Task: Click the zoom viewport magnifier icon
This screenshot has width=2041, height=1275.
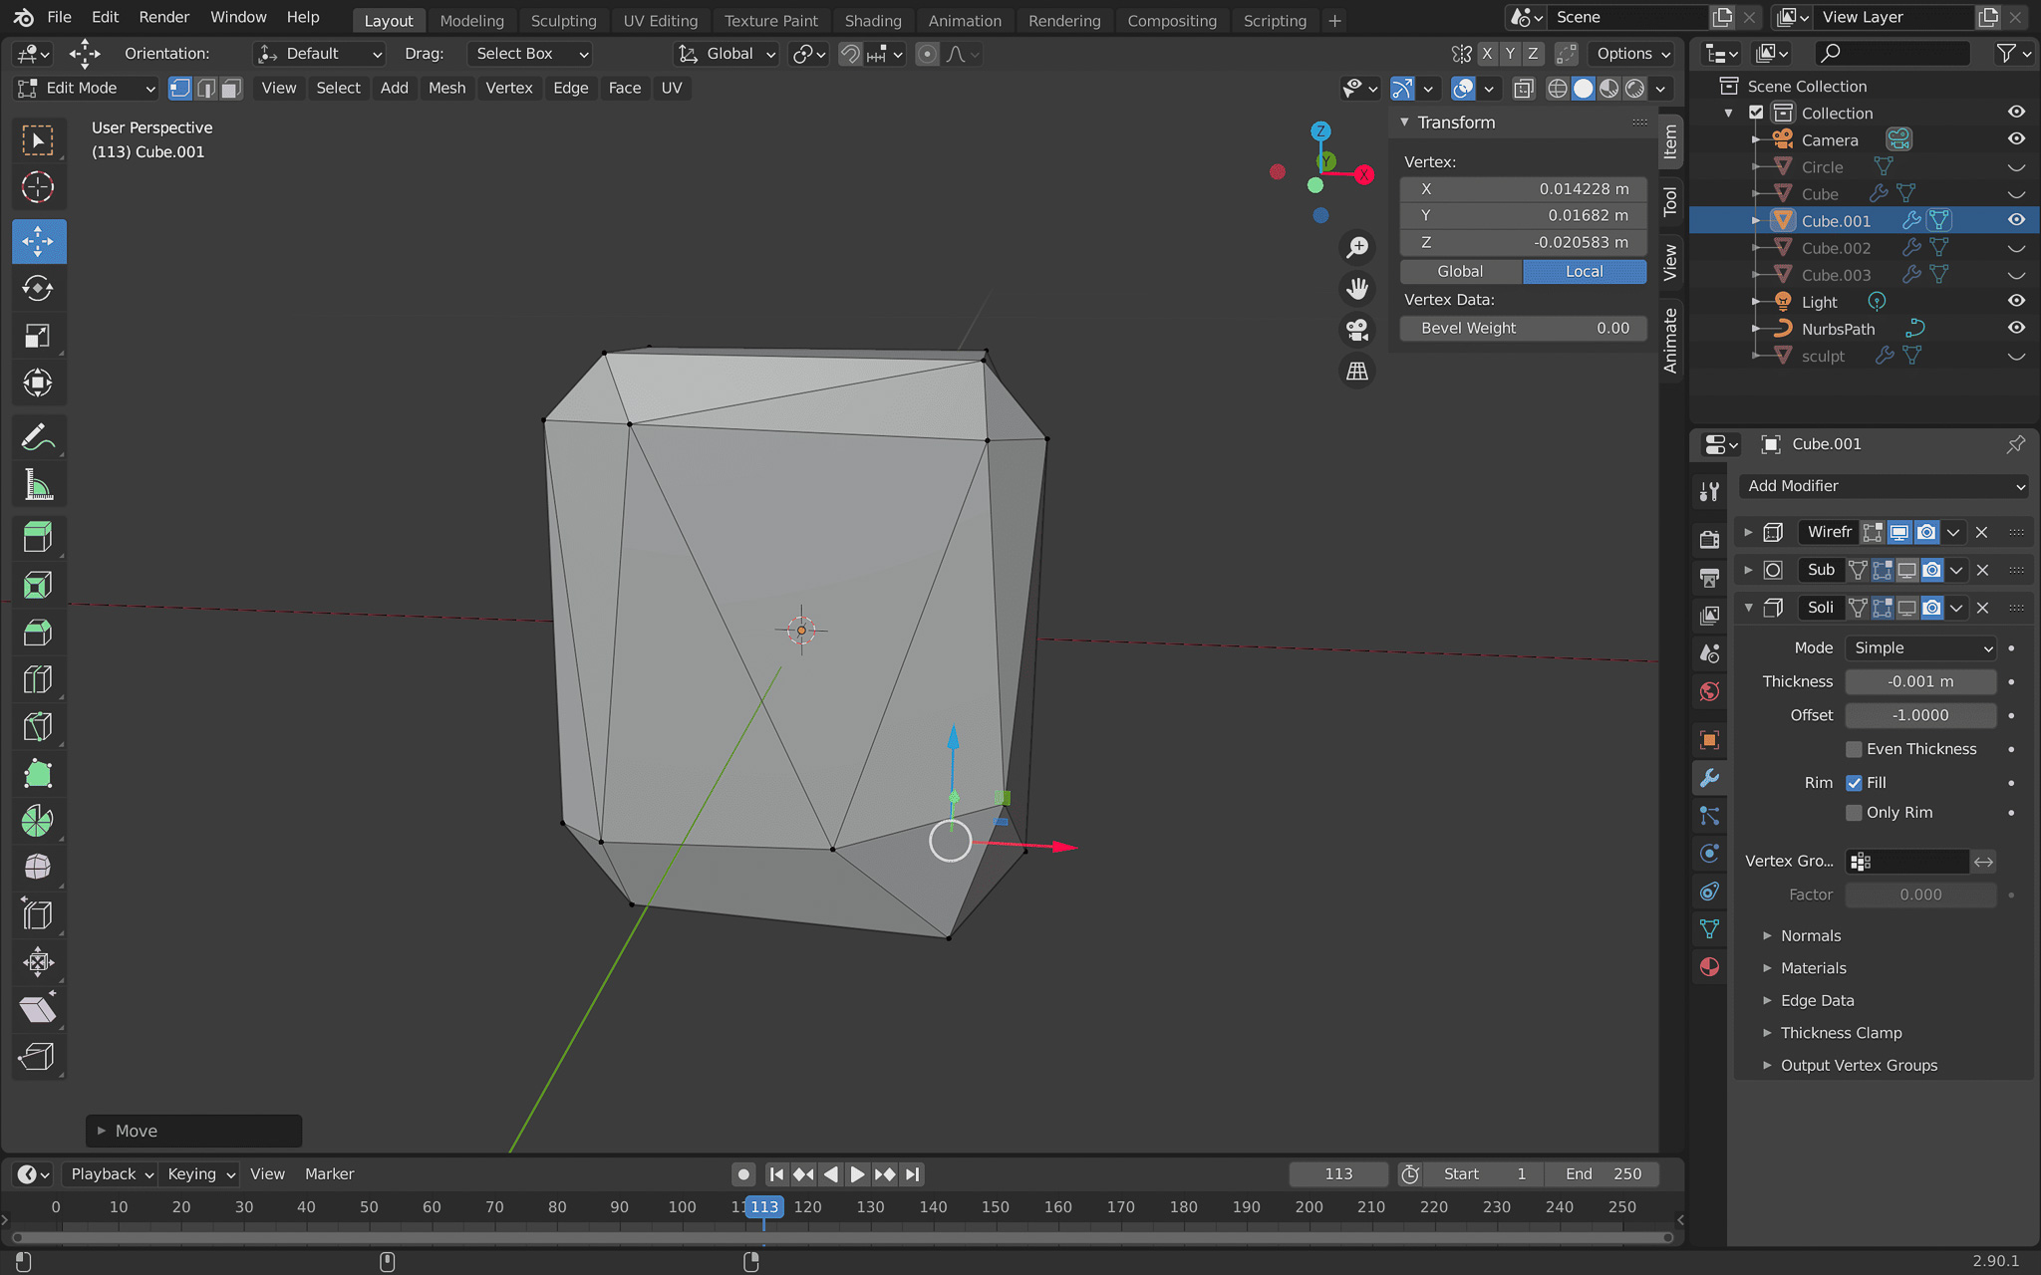Action: (1357, 247)
